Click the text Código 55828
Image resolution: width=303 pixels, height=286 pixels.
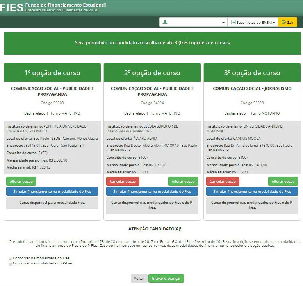coord(252,103)
